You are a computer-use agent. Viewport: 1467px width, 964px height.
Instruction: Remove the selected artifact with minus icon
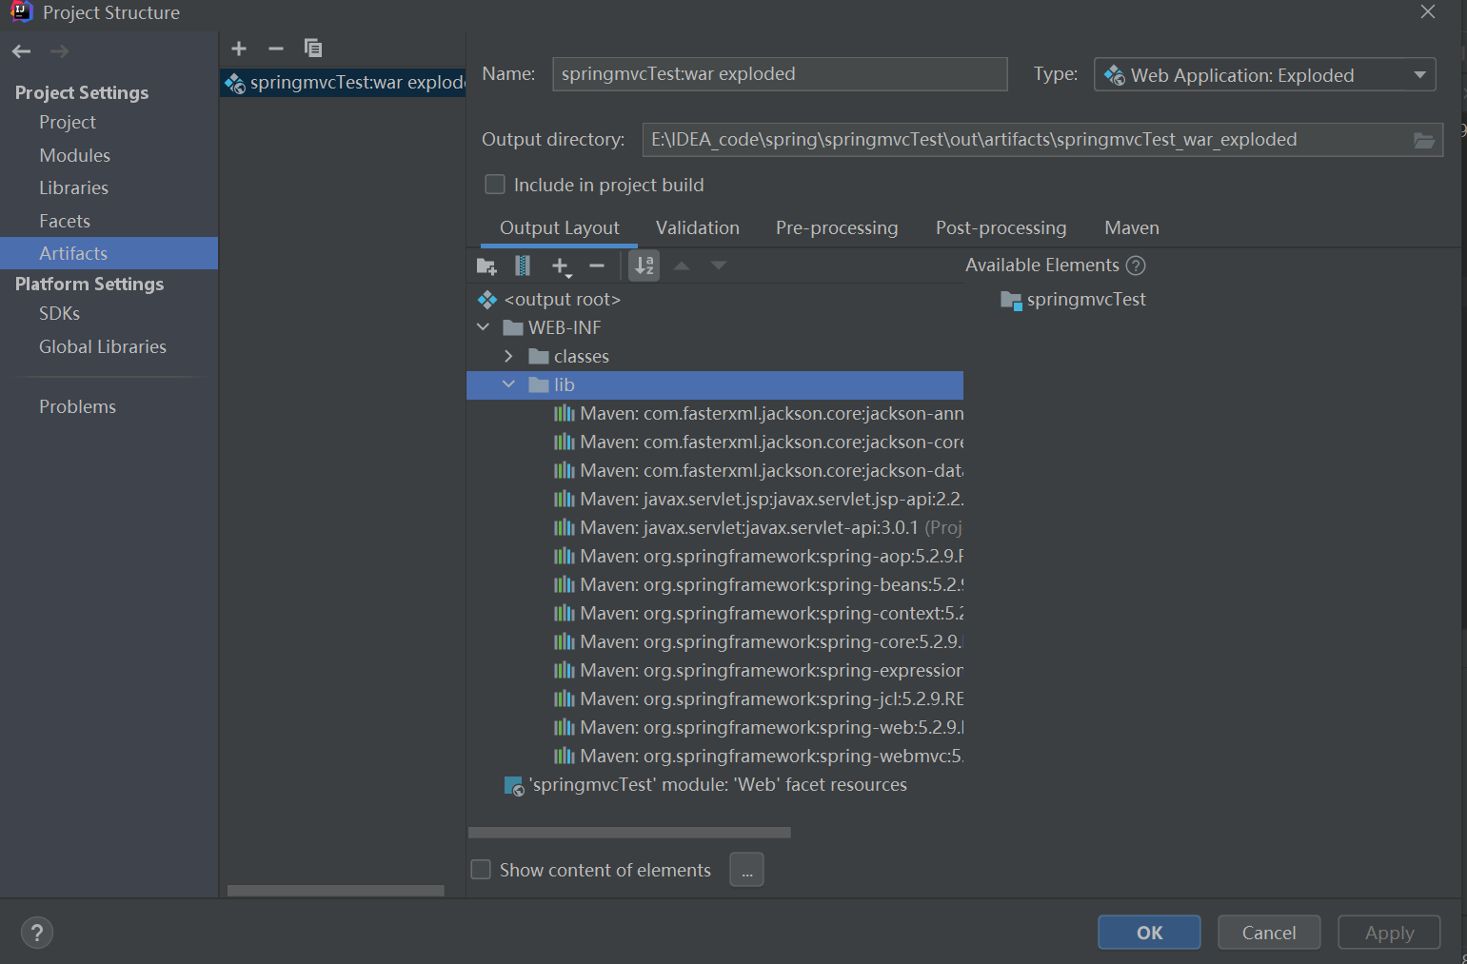tap(276, 49)
